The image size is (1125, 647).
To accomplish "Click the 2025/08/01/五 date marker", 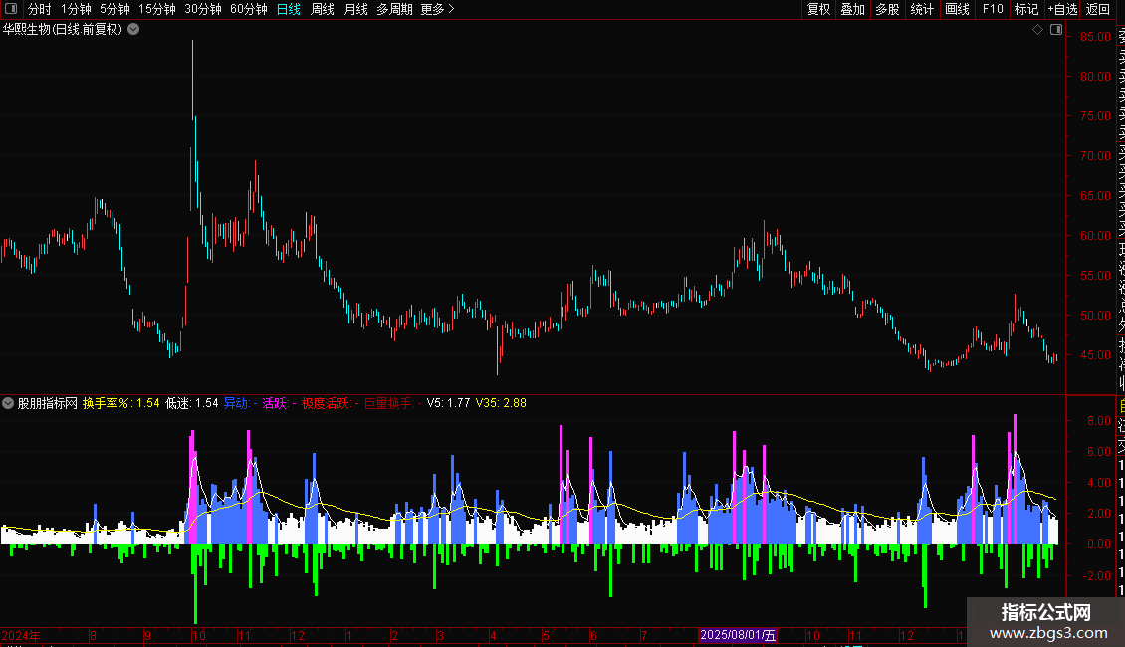I will click(x=738, y=635).
